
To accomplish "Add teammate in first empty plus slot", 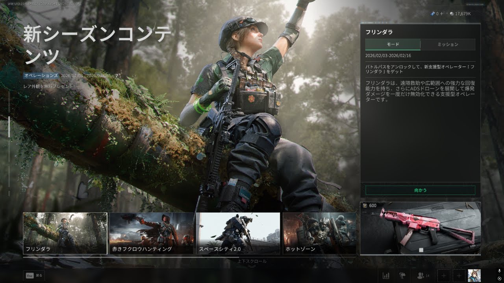I will (x=444, y=276).
